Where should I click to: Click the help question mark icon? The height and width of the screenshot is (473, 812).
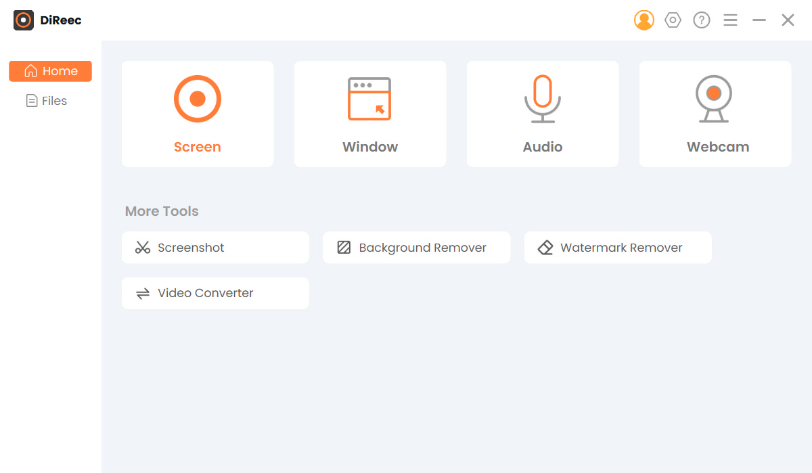pos(702,20)
